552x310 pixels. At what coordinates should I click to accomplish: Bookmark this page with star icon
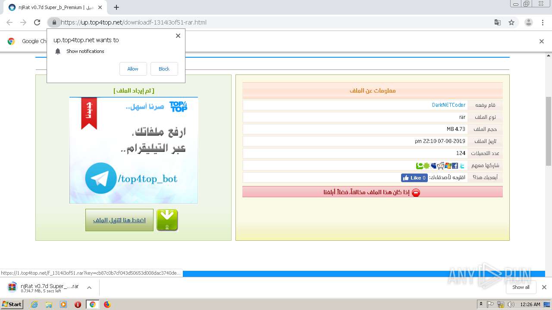click(511, 22)
